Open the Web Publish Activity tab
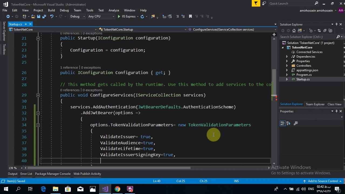 coord(87,174)
